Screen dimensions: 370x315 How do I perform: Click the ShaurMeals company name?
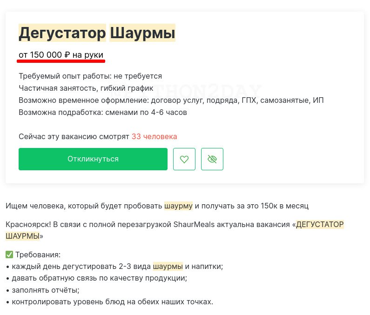point(194,224)
